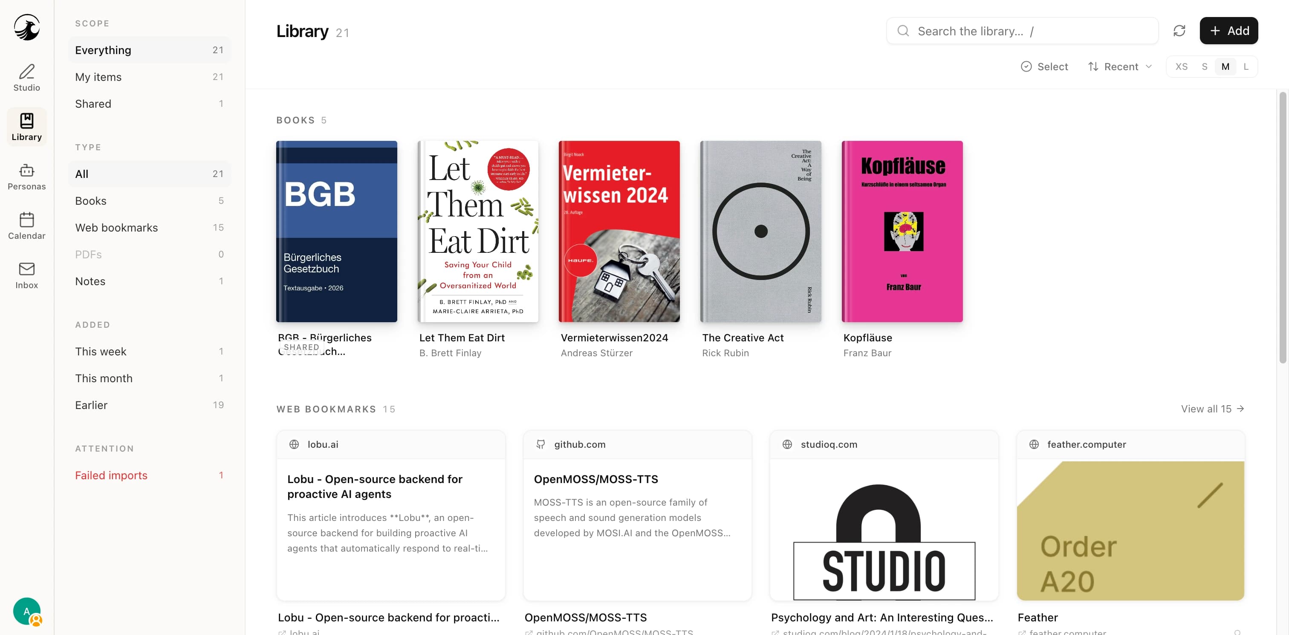Screen dimensions: 1289x635
Task: Switch thumbnail size to L
Action: point(1246,66)
